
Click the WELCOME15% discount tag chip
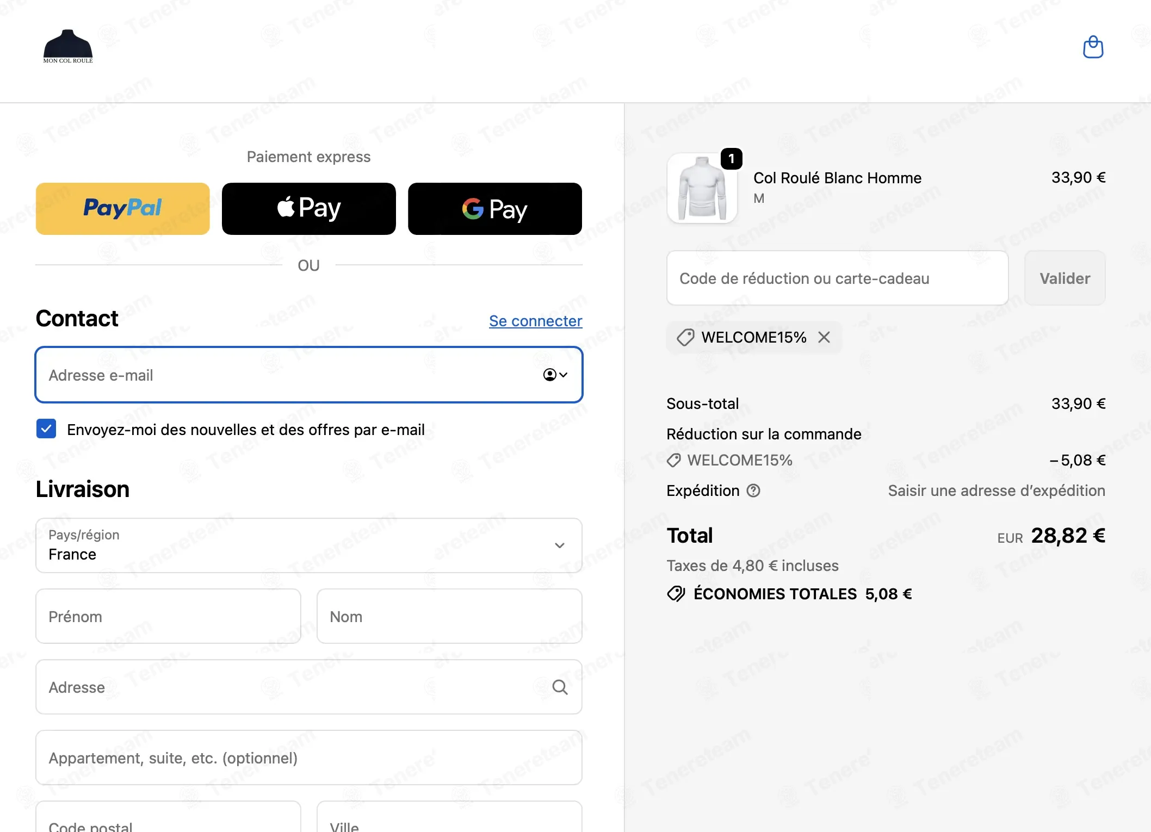(x=754, y=337)
